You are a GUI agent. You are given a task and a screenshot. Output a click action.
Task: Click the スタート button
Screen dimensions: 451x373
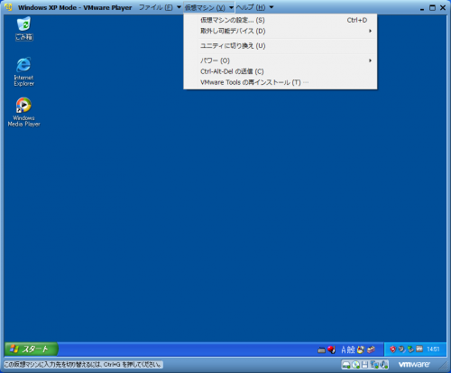coord(32,350)
